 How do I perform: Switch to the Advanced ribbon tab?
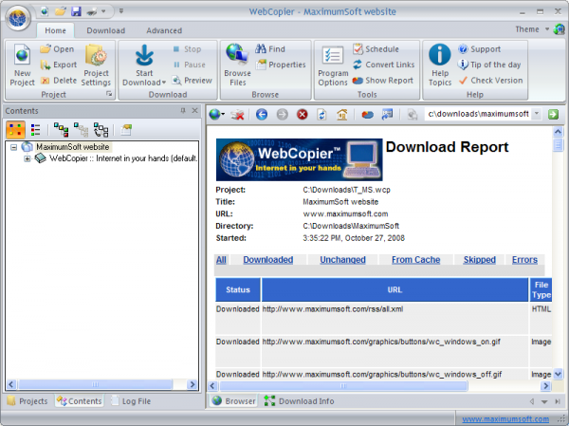(x=164, y=30)
